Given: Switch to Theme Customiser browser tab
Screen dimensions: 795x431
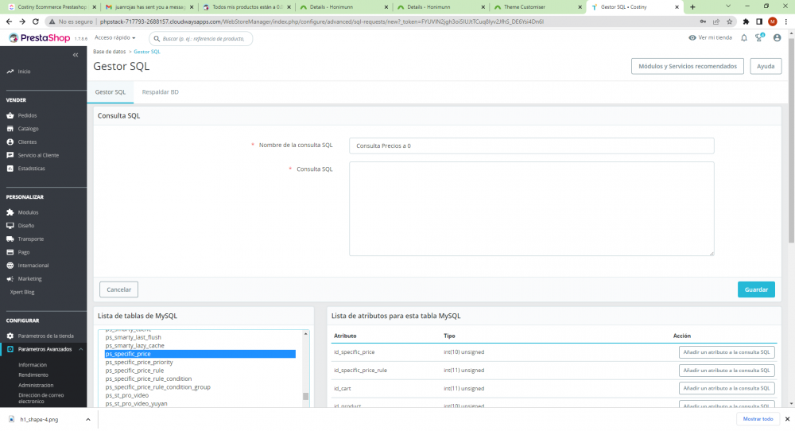Looking at the screenshot, I should 537,7.
